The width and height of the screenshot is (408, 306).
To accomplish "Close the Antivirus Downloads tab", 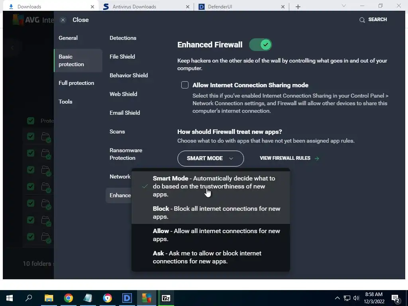I will point(188,7).
